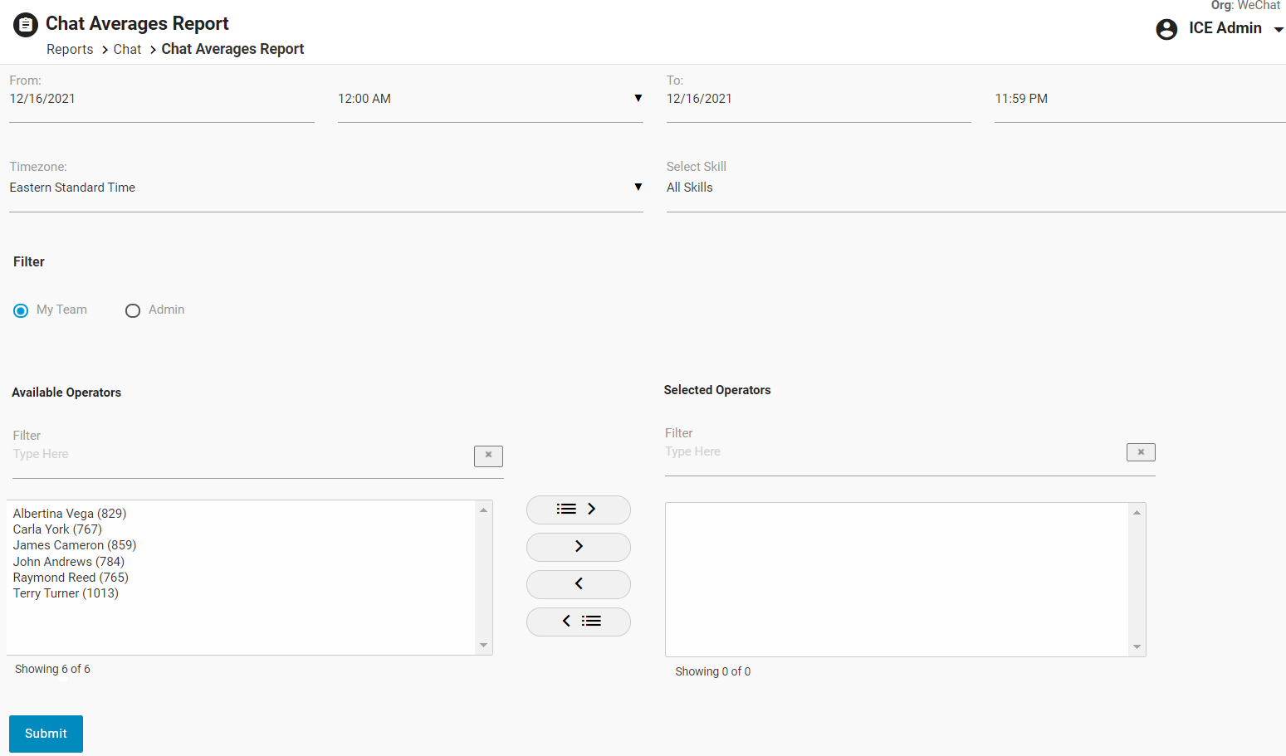
Task: Clear the Available Operators filter text
Action: 488,456
